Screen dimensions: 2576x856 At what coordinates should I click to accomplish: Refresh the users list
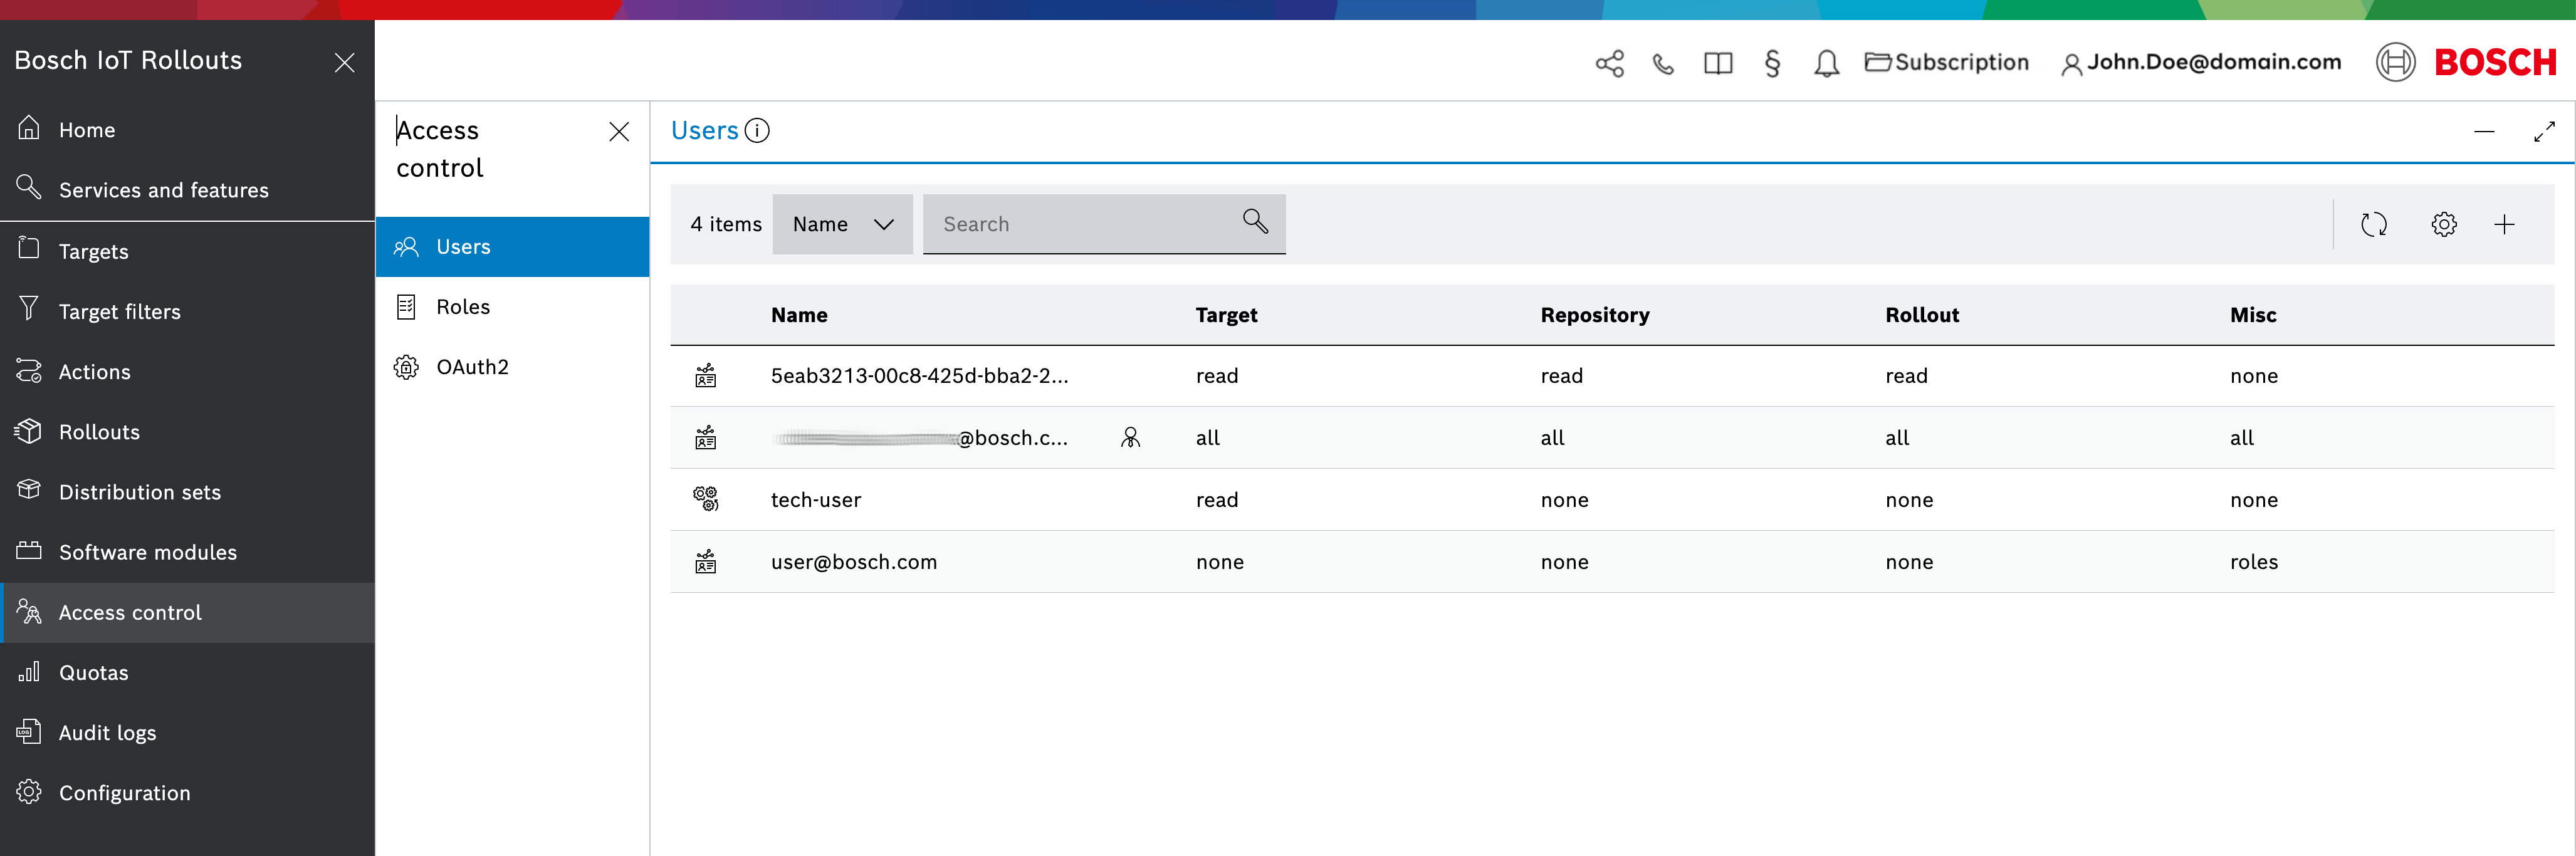tap(2374, 225)
